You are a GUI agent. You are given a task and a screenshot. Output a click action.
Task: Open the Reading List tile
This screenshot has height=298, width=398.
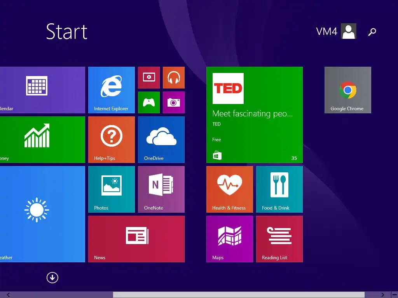click(279, 239)
